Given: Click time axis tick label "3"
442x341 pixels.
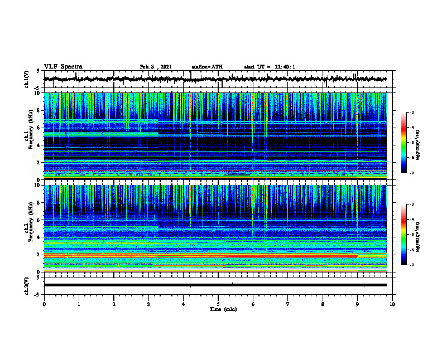Looking at the screenshot, I should tap(148, 304).
